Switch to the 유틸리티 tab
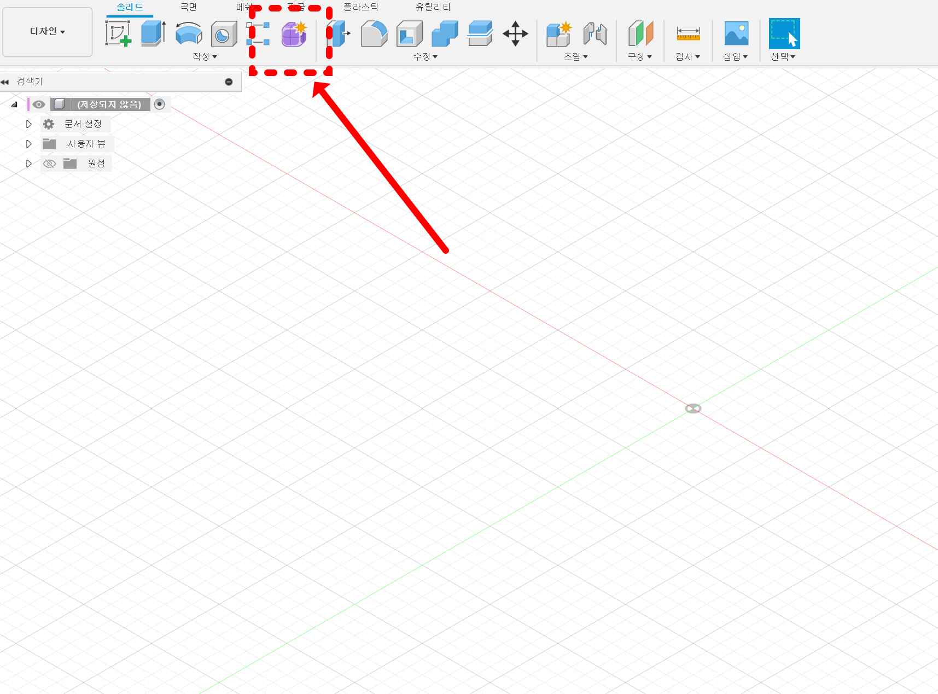938x694 pixels. tap(433, 7)
